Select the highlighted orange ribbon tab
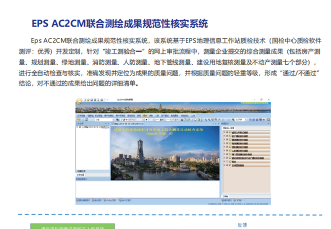Image resolution: width=331 pixels, height=229 pixels. click(x=145, y=115)
